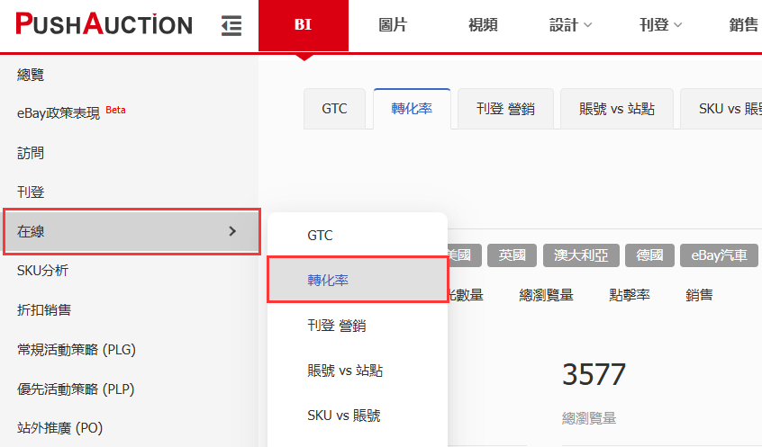The width and height of the screenshot is (762, 447).
Task: Open the 視頻 top navigation item
Action: (483, 25)
